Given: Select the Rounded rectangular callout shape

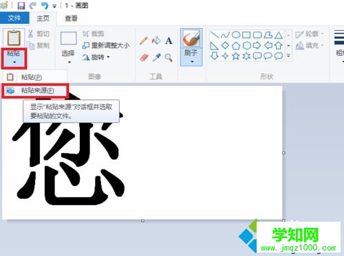Looking at the screenshot, I should pyautogui.click(x=257, y=56).
